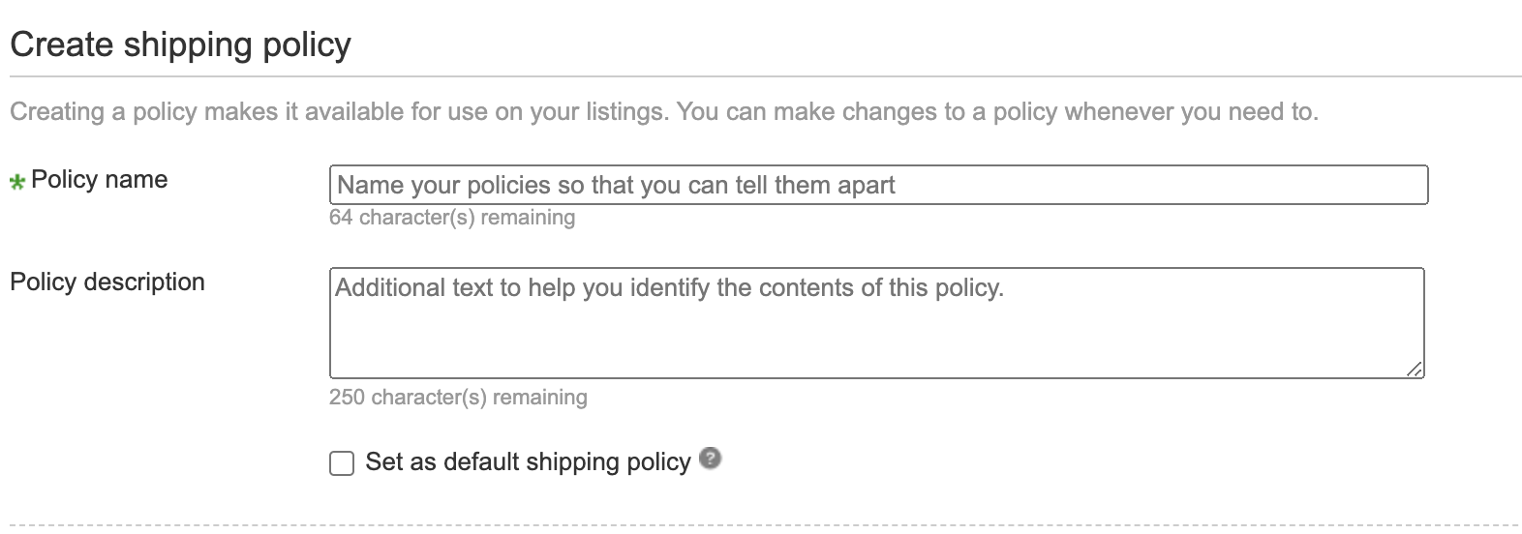Click the 'Additional text to help' placeholder

pyautogui.click(x=669, y=288)
